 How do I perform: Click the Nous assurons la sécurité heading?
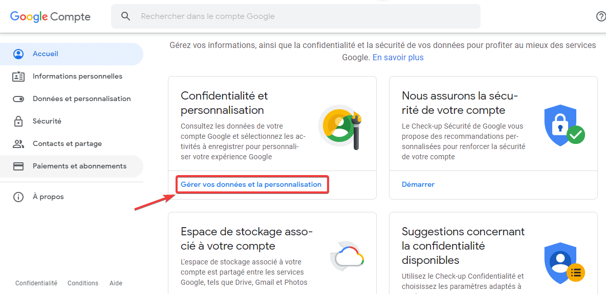[x=460, y=103]
